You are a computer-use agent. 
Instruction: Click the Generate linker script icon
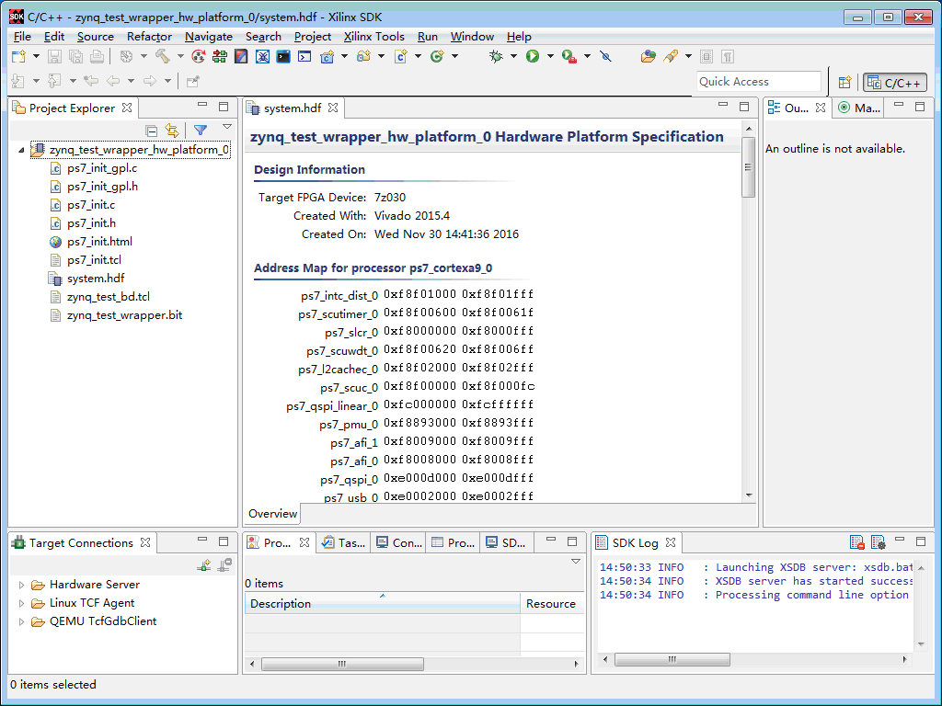199,56
